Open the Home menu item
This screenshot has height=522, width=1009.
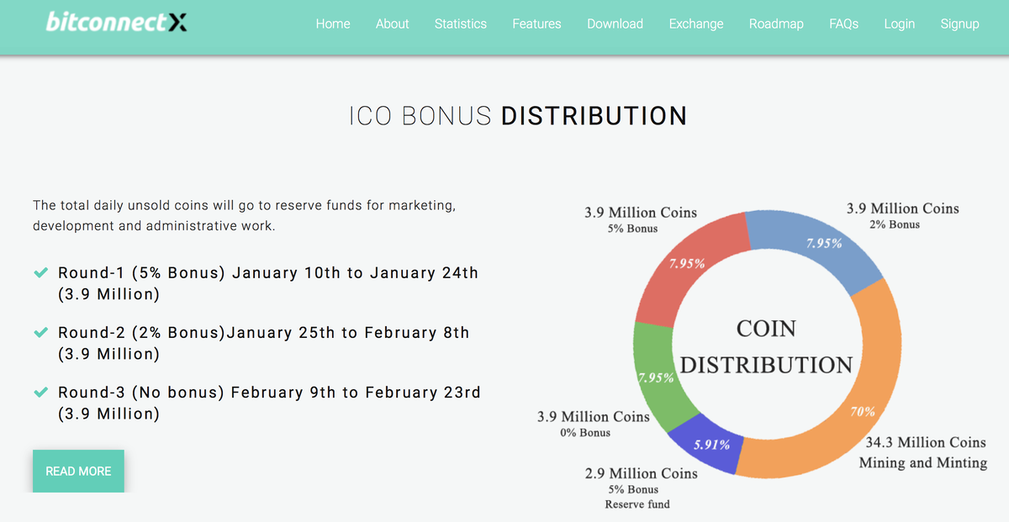pos(333,24)
